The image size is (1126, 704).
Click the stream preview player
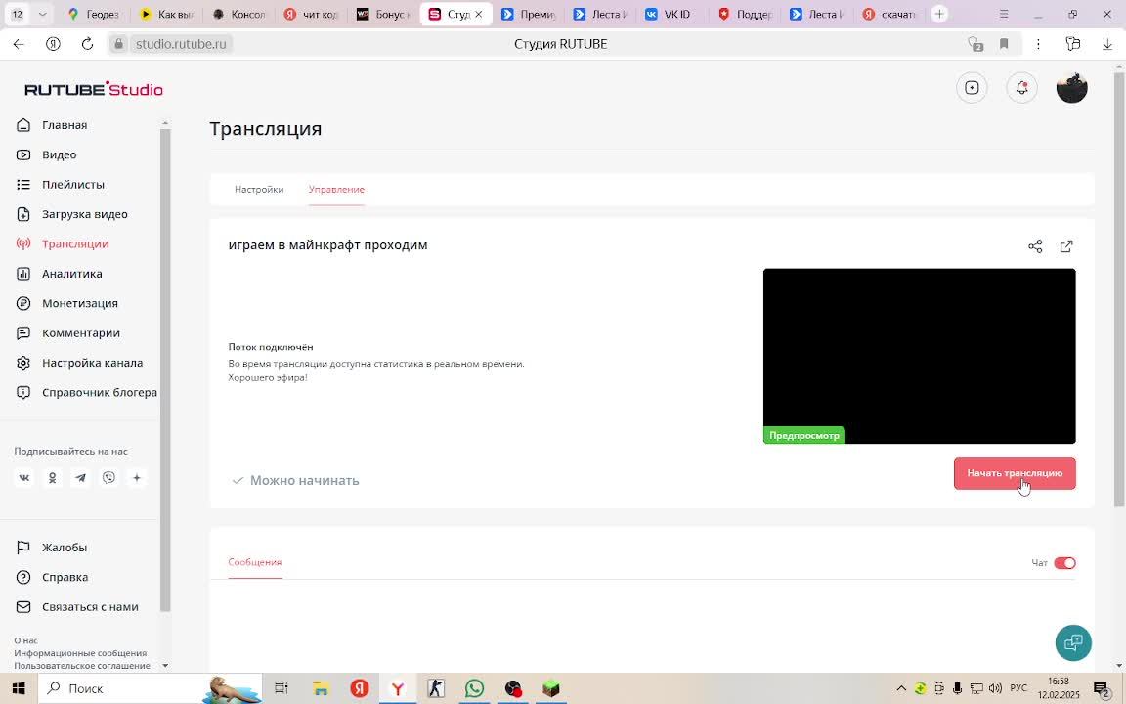coord(919,356)
